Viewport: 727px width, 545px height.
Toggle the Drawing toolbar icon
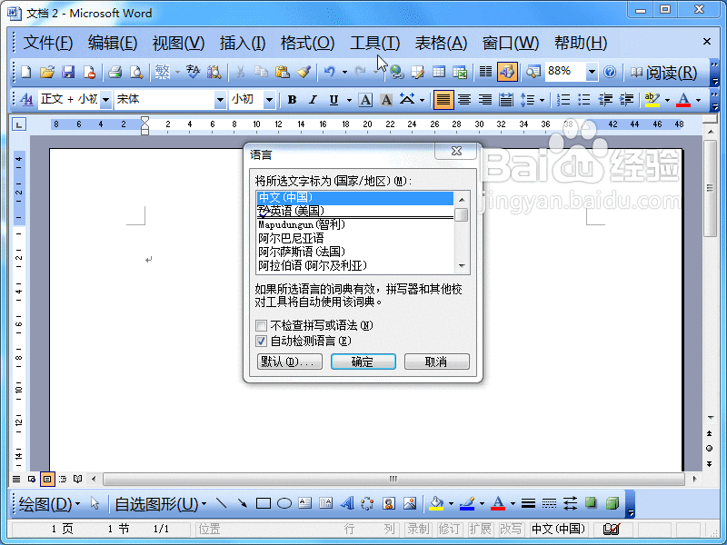(507, 72)
